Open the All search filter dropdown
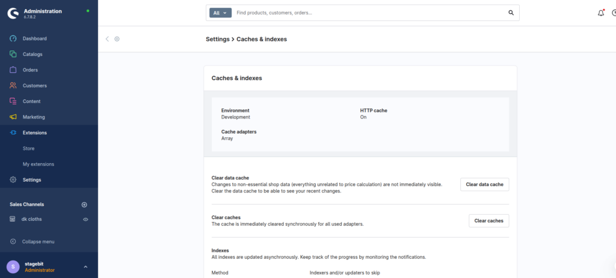 pyautogui.click(x=220, y=13)
